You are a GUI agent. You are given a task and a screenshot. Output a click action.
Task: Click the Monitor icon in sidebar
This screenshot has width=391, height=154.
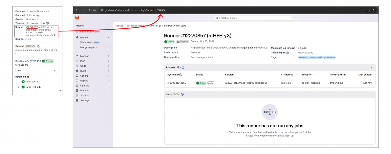coord(77,91)
